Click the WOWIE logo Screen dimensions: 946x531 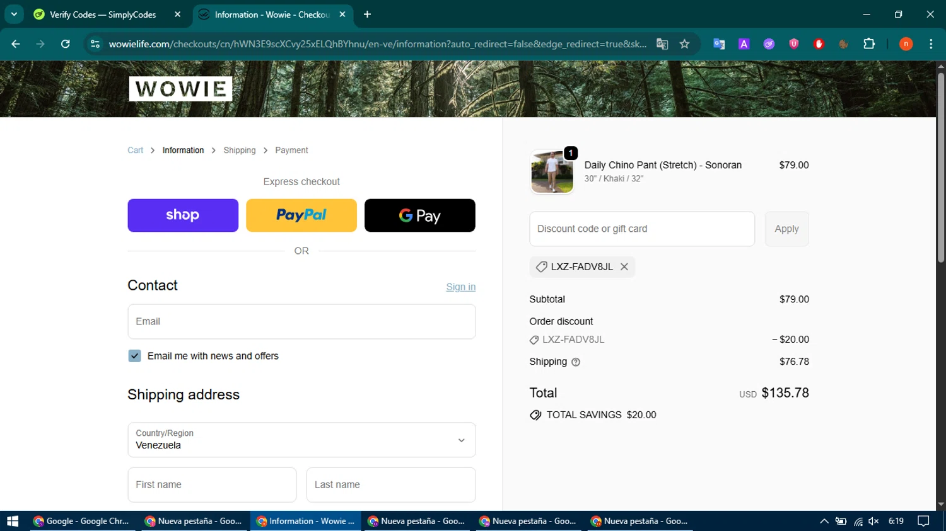click(x=181, y=89)
